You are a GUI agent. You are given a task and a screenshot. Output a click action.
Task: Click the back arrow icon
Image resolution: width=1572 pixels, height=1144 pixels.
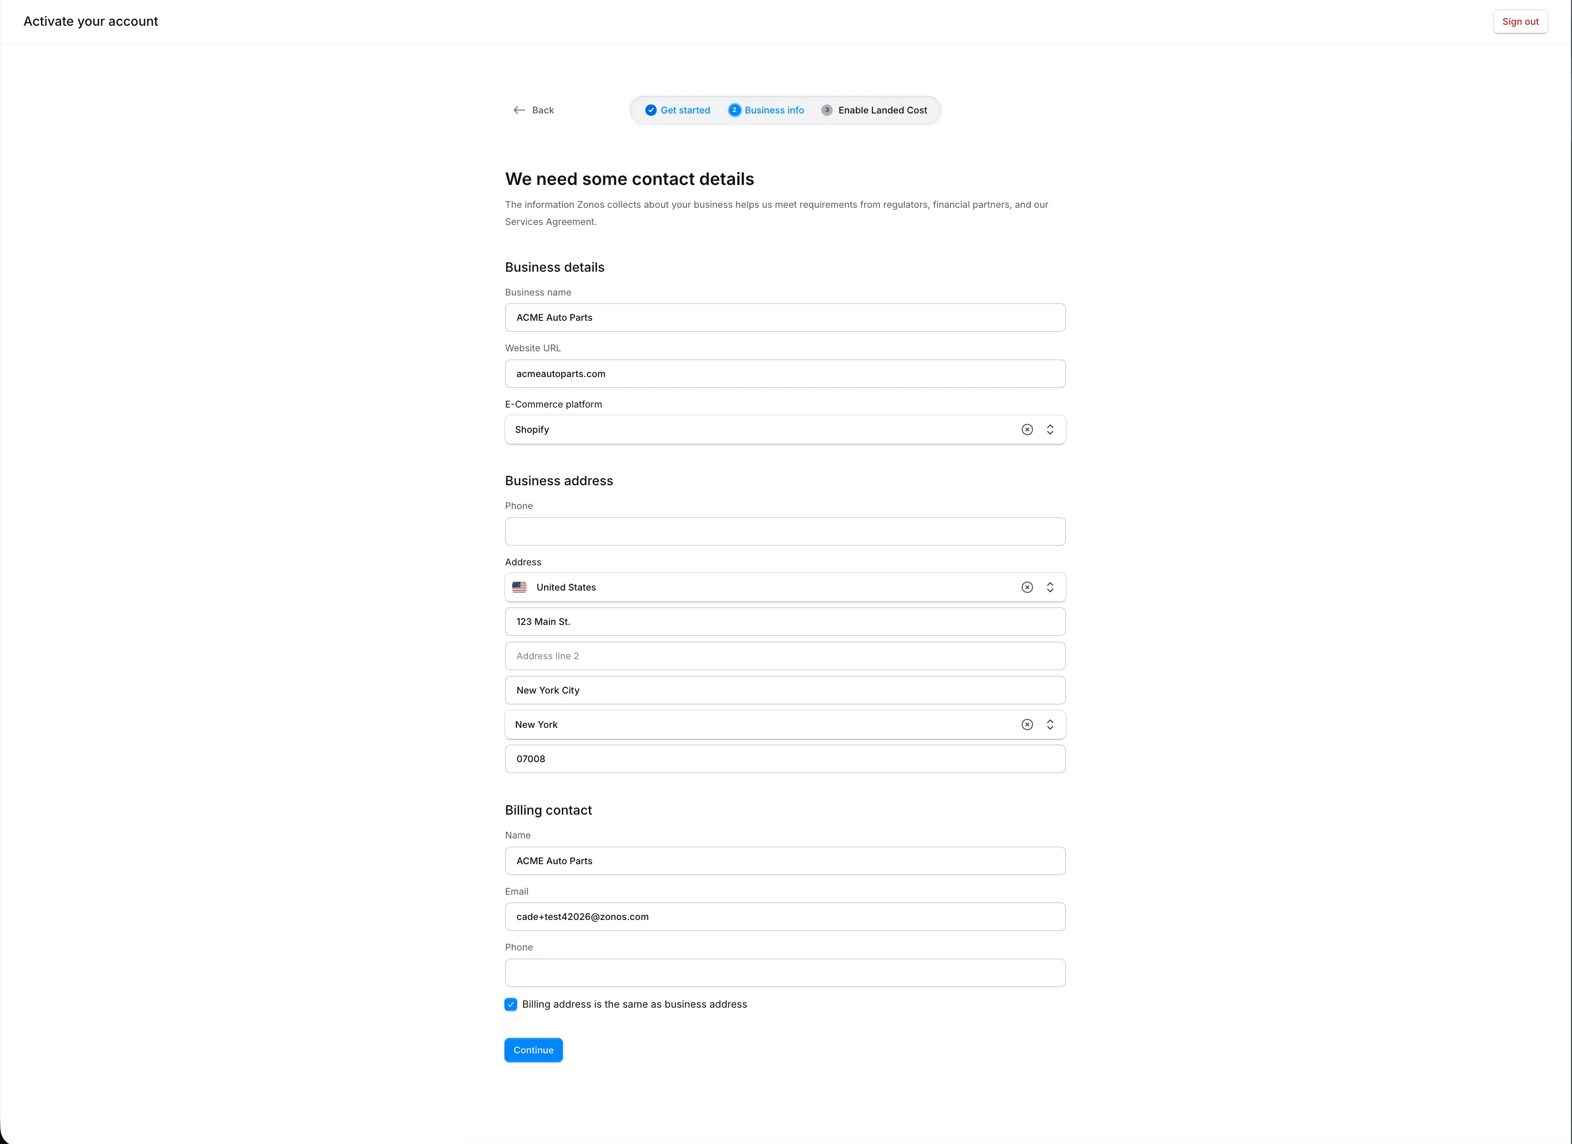(520, 110)
